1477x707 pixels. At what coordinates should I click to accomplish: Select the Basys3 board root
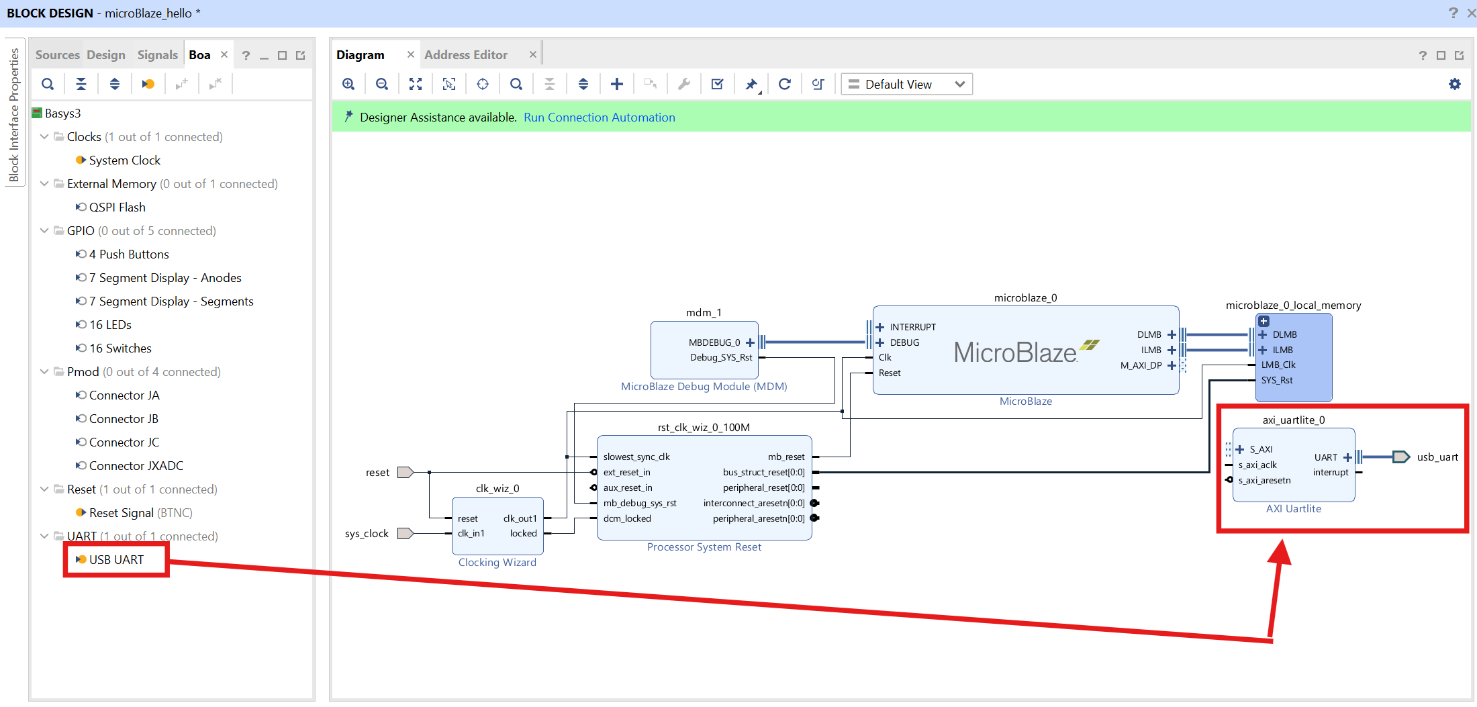[62, 113]
